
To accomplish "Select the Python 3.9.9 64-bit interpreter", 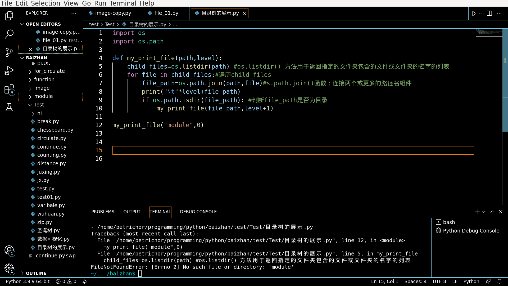I will click(28, 281).
